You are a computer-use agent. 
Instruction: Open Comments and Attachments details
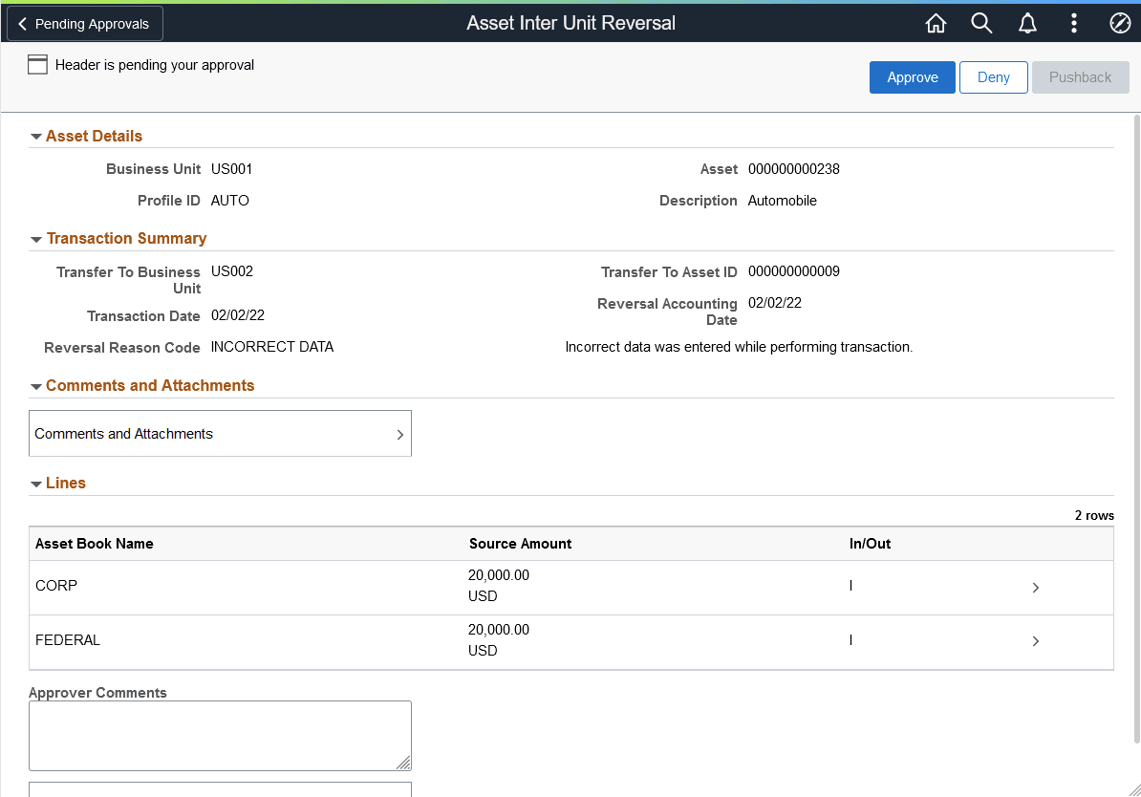point(220,433)
